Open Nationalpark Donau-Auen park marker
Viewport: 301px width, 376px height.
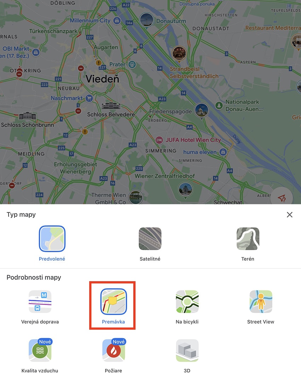[219, 105]
